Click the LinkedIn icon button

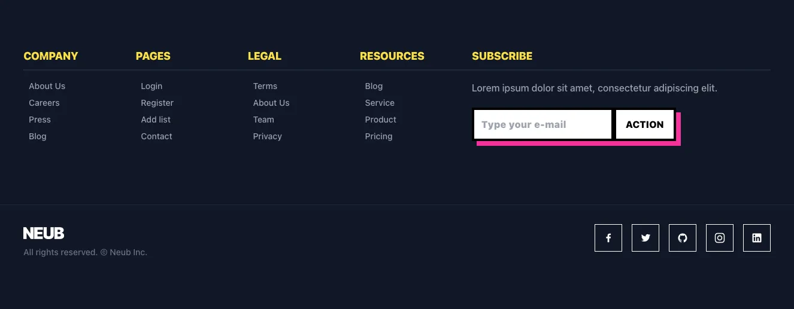pyautogui.click(x=756, y=238)
